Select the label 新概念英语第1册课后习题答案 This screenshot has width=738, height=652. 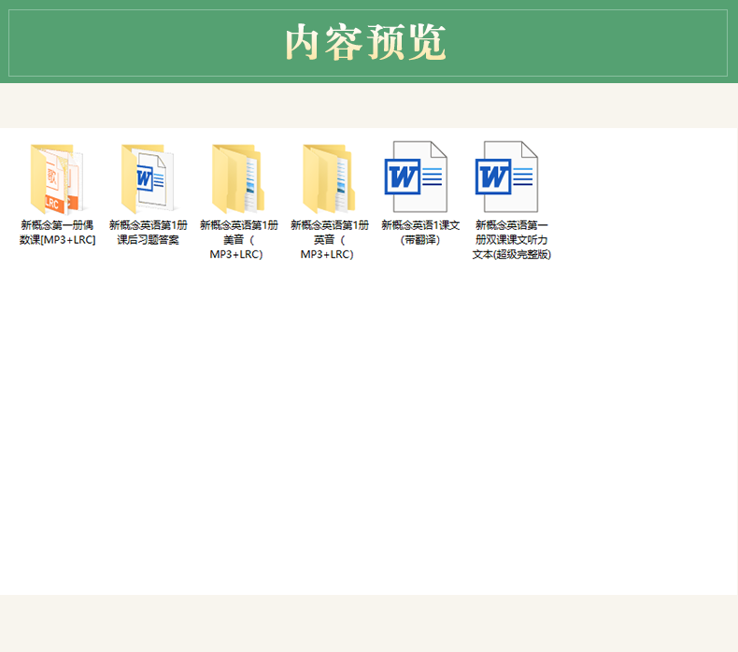click(148, 233)
